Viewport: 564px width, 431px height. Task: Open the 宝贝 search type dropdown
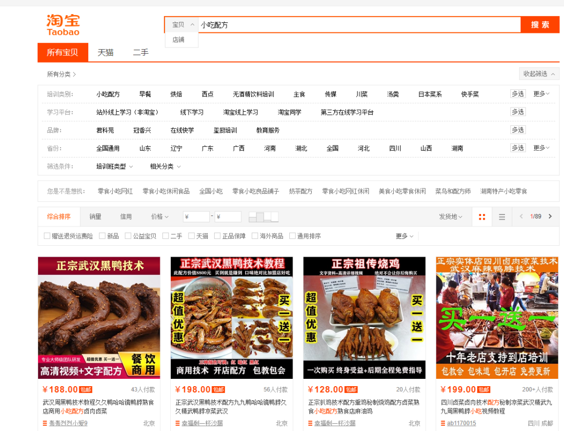pyautogui.click(x=183, y=25)
